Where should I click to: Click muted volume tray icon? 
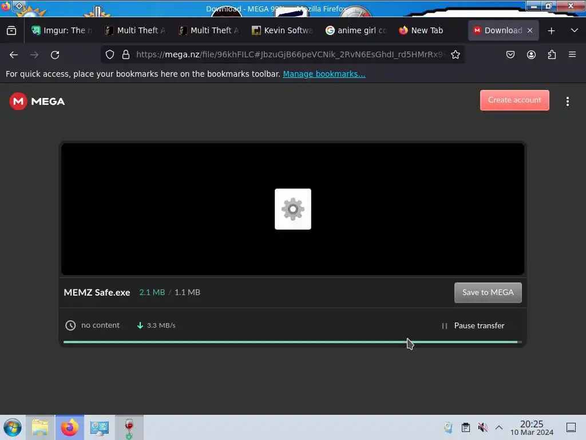coord(482,427)
